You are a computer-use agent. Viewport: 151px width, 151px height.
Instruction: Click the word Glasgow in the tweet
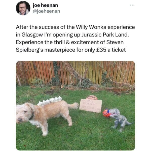point(32,35)
